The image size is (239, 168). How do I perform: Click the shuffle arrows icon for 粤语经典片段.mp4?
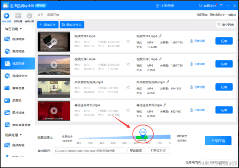point(128,110)
